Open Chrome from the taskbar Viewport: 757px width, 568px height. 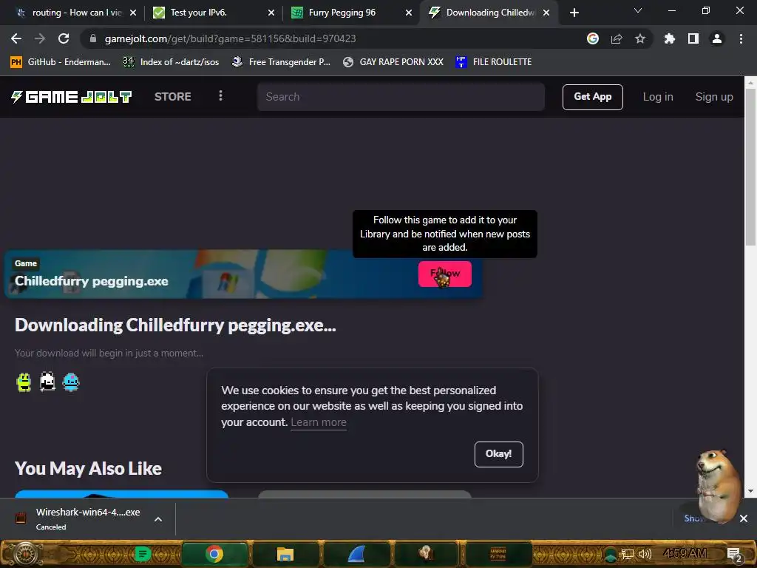point(214,553)
